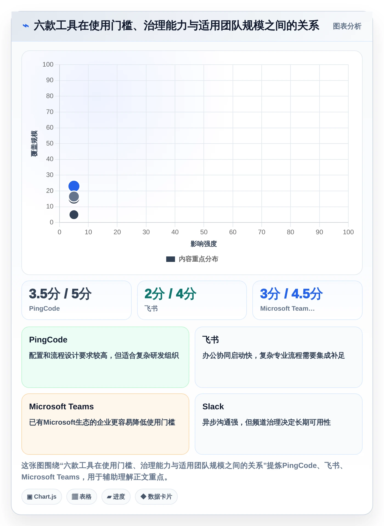Screen dimensions: 384x526
Task: Select the Slack description card
Action: click(x=279, y=424)
